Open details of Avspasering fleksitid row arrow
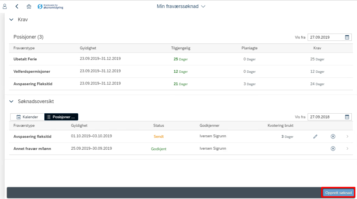Screen dimensions: 357x199 tap(347, 136)
